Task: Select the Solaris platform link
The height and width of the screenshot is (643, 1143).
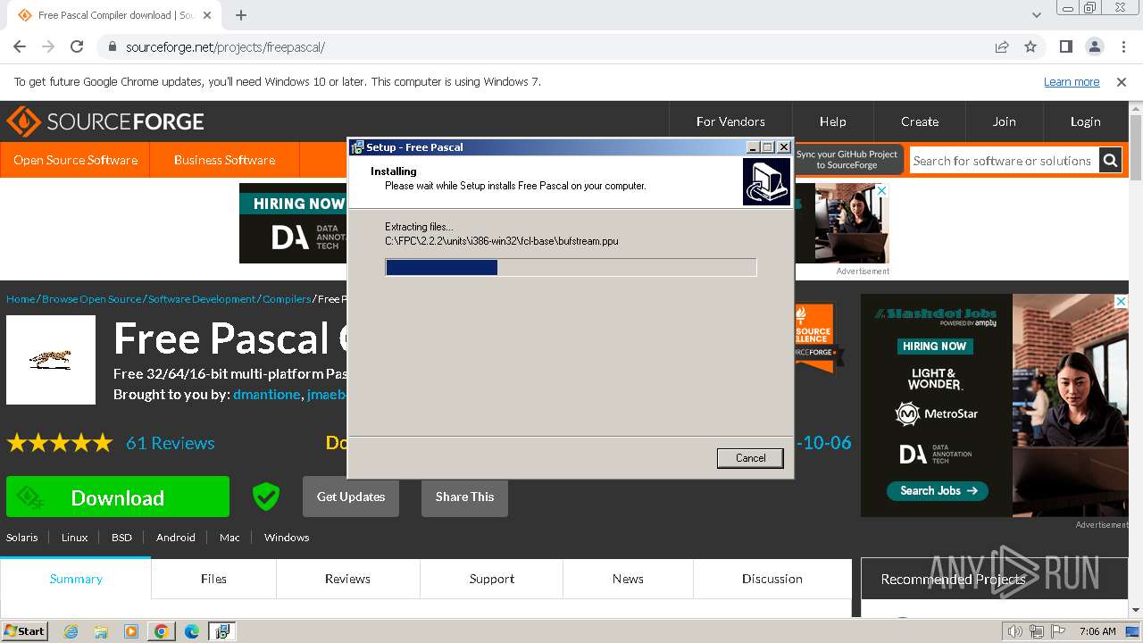Action: (x=22, y=538)
